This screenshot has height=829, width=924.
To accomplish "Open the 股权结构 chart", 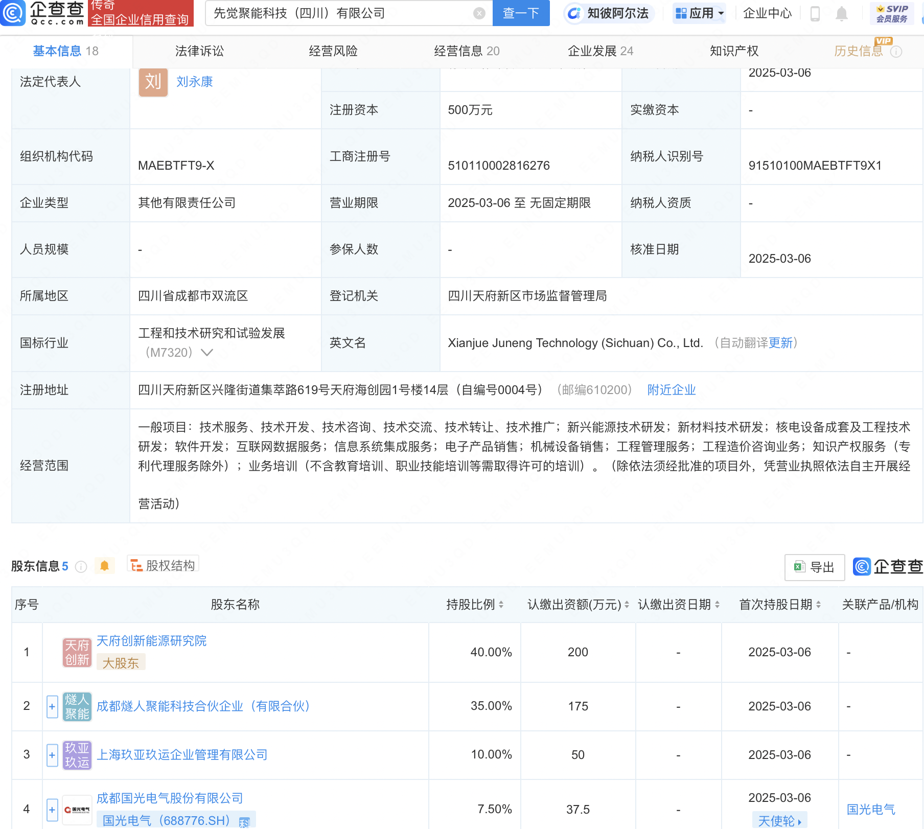I will (x=163, y=565).
